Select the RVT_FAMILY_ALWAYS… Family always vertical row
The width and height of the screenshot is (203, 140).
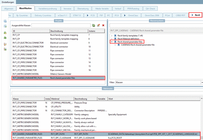(x=106, y=122)
